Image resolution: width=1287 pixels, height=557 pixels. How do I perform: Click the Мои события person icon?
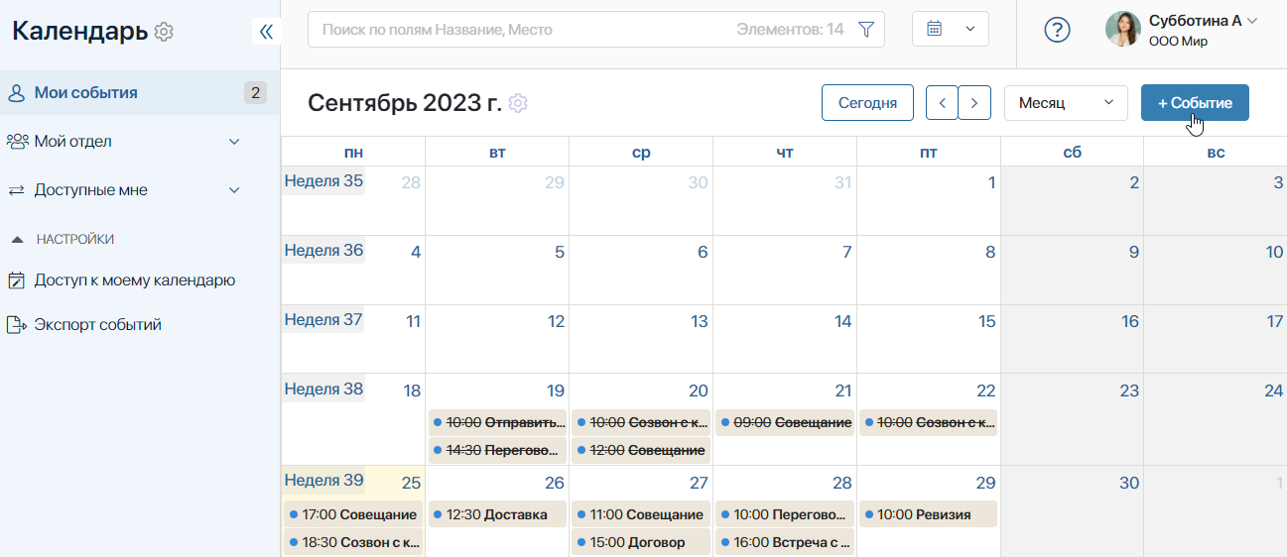pos(16,93)
